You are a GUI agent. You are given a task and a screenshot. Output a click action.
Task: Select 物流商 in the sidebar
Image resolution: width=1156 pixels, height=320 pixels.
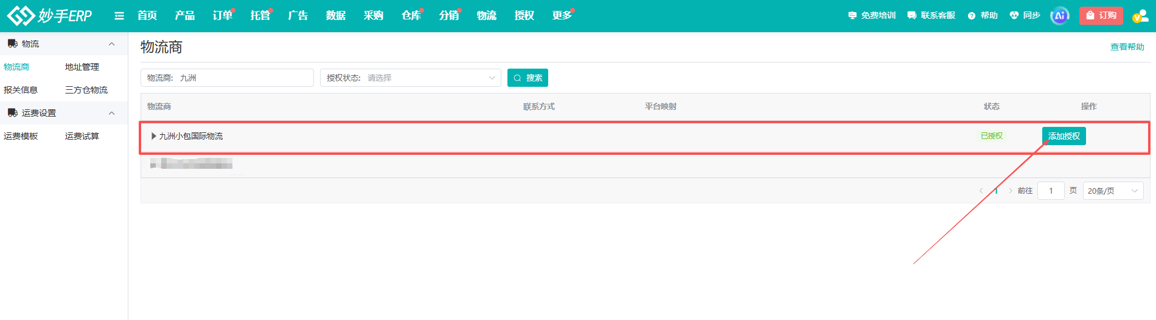16,67
